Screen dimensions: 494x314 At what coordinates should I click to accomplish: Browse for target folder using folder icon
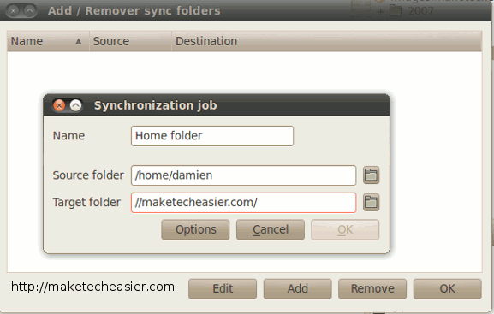[x=371, y=202]
